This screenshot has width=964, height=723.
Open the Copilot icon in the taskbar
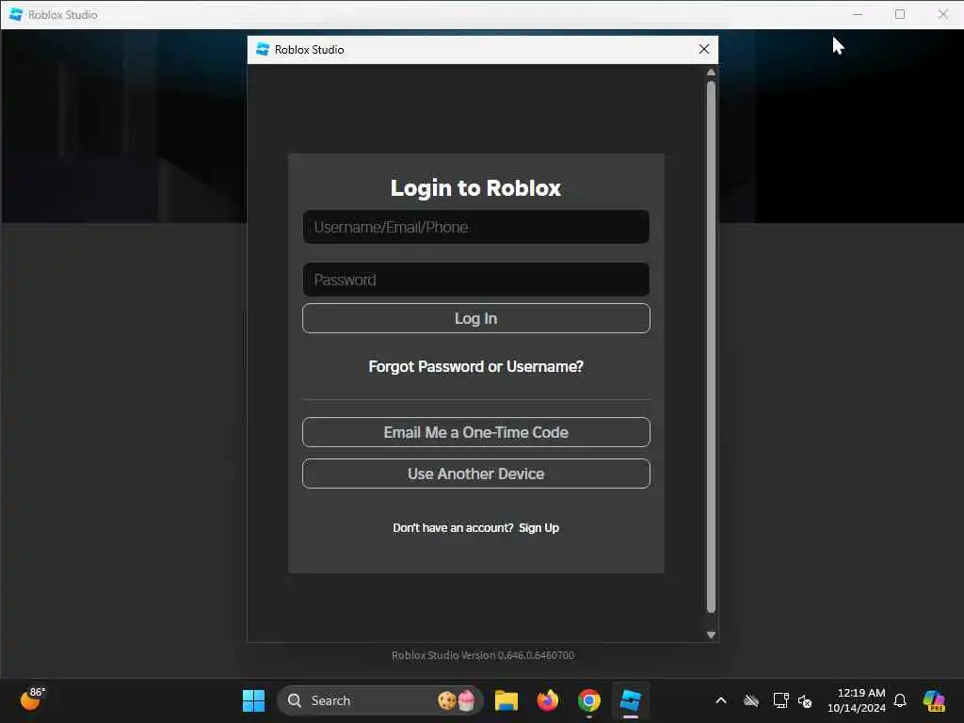coord(933,700)
